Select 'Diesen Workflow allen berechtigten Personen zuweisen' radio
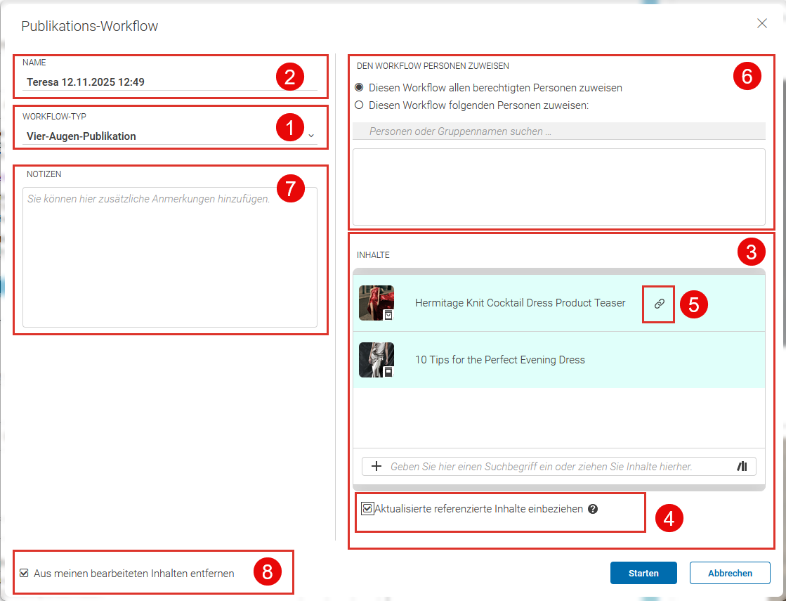 (x=359, y=87)
